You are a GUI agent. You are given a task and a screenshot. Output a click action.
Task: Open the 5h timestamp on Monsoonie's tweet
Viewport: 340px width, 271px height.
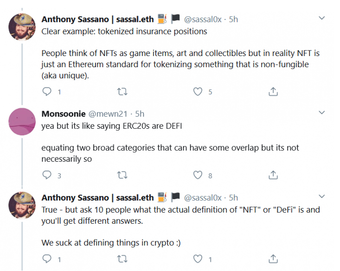(140, 114)
